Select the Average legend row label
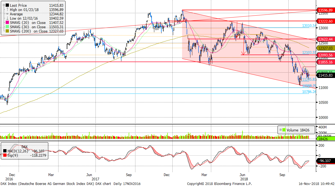 pyautogui.click(x=16, y=14)
